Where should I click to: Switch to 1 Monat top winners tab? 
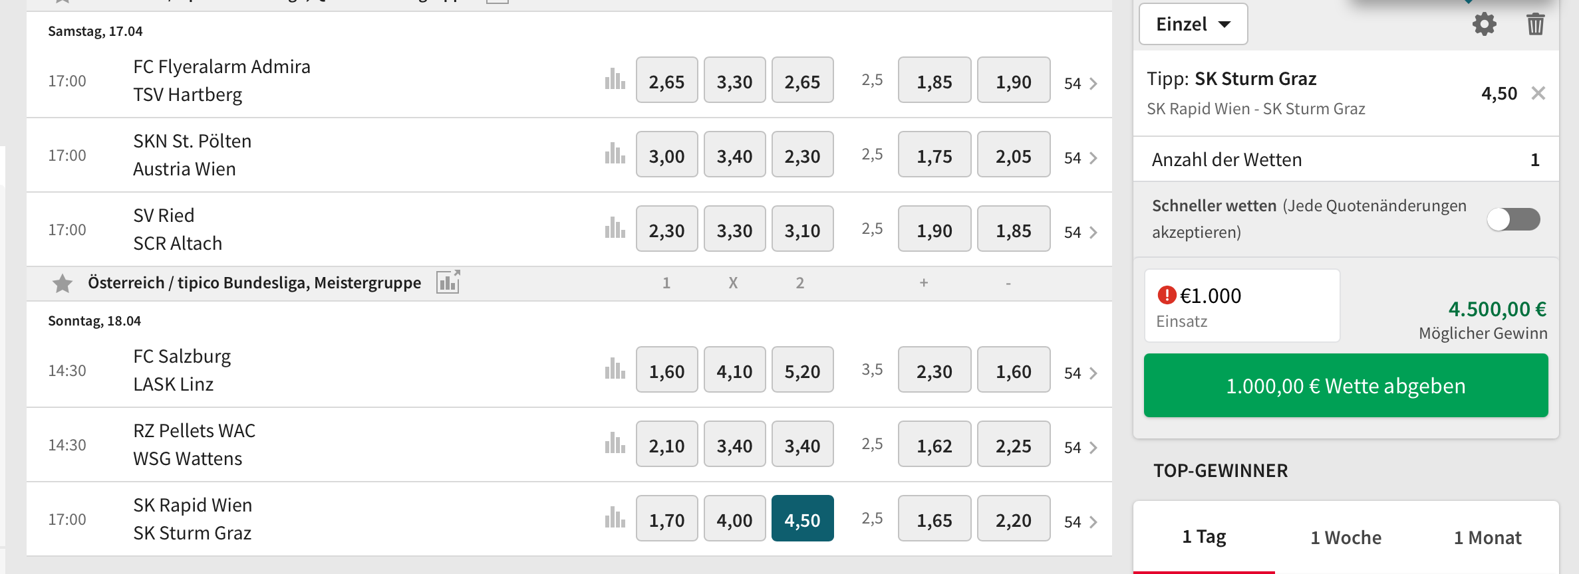tap(1488, 537)
